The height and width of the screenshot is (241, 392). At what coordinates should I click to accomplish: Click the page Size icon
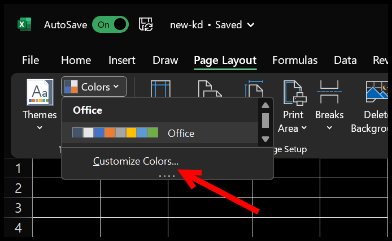pyautogui.click(x=254, y=88)
